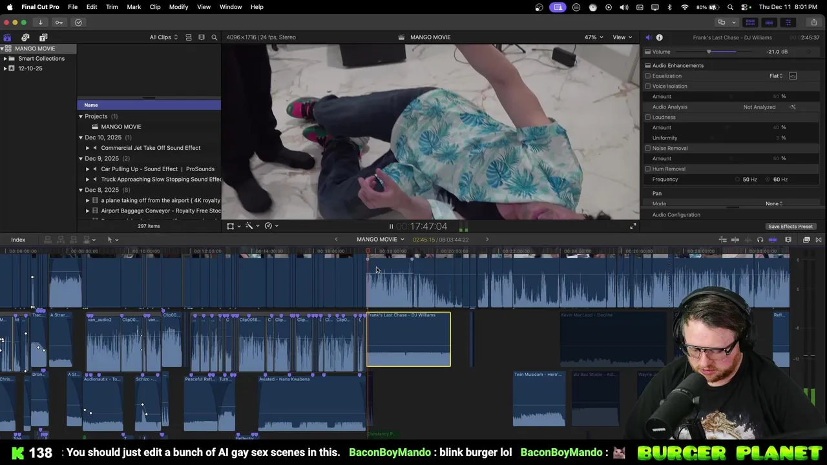Open the Flat equalization preset dropdown
The height and width of the screenshot is (465, 827).
coord(776,76)
